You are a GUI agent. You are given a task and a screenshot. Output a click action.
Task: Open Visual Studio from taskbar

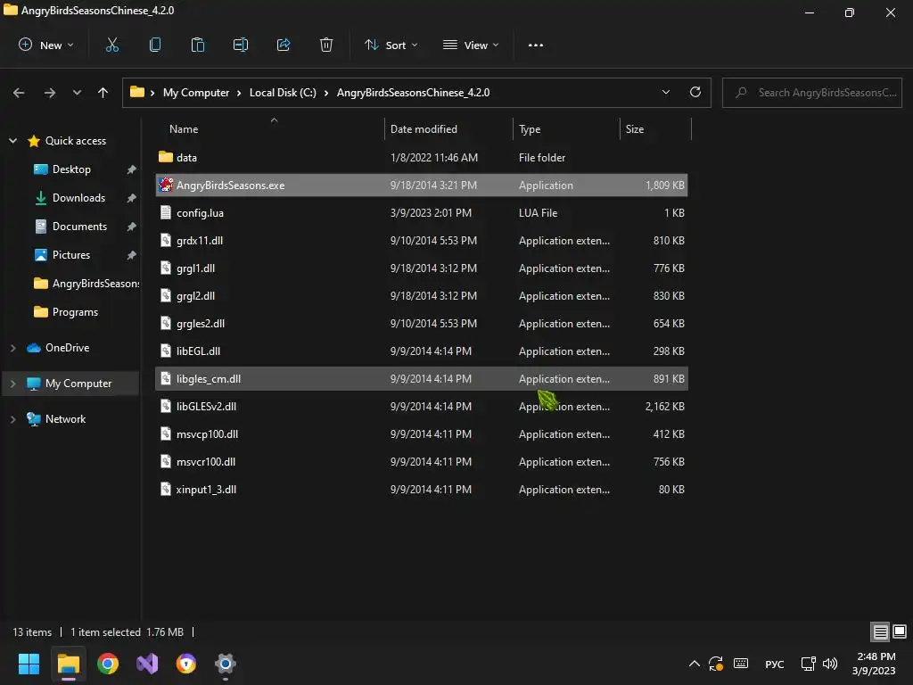pos(147,664)
